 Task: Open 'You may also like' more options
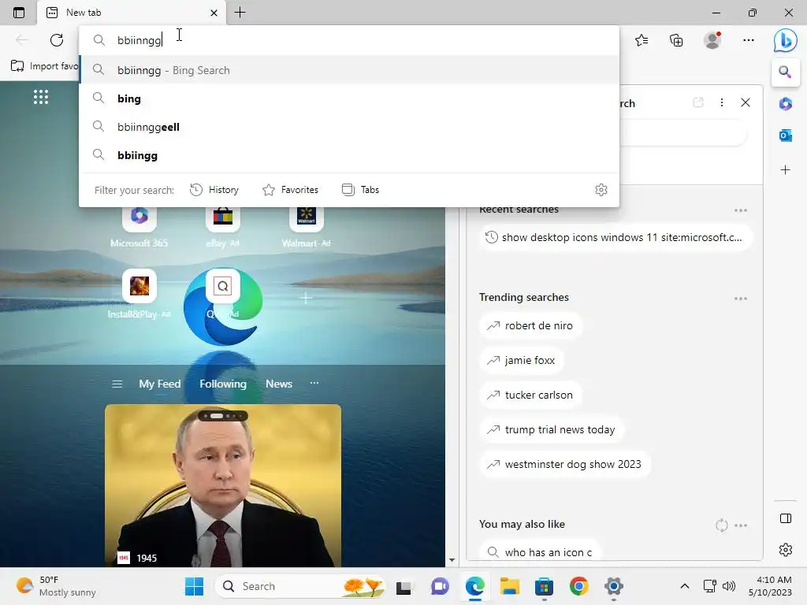pos(741,525)
